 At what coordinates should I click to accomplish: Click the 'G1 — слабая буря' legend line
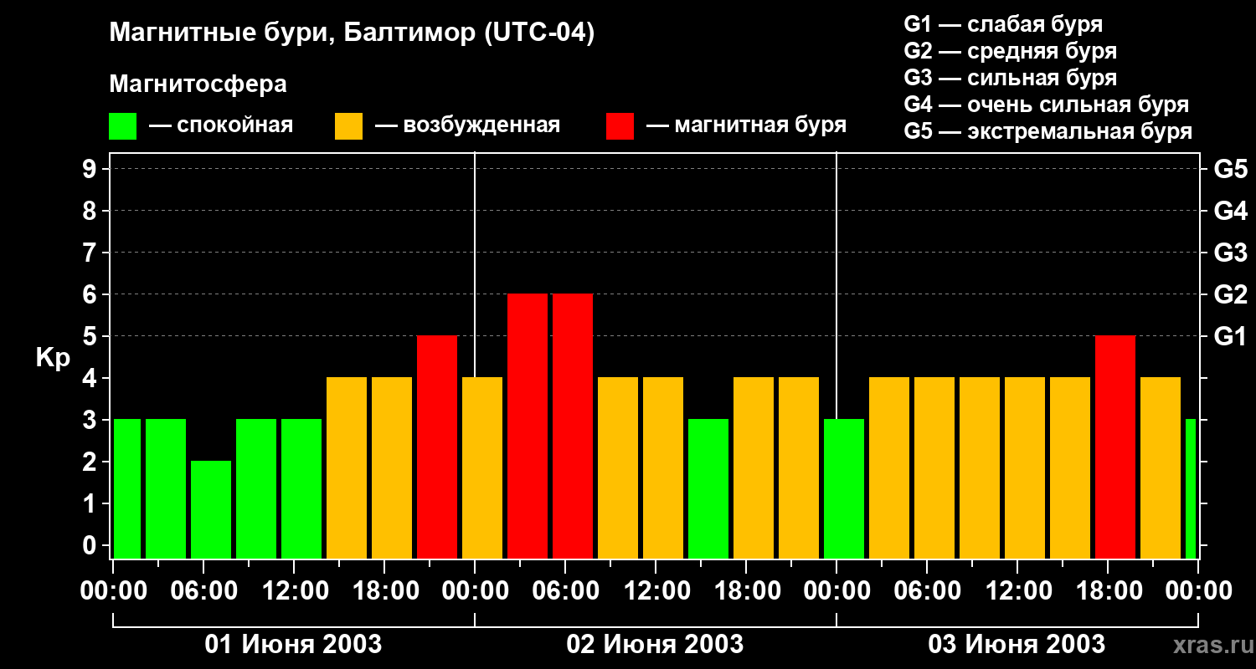tap(1003, 24)
